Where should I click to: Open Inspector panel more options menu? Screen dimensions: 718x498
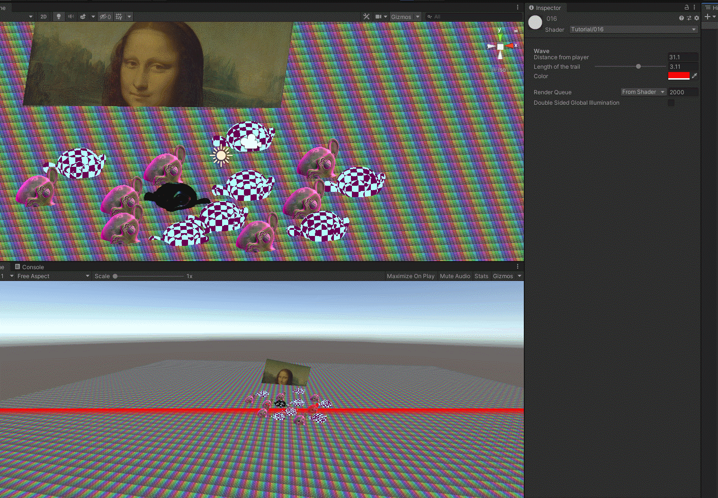pos(694,7)
